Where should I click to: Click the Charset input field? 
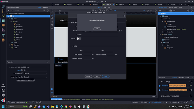tap(100, 35)
